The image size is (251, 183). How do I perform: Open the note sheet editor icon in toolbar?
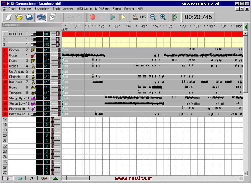pos(52,17)
